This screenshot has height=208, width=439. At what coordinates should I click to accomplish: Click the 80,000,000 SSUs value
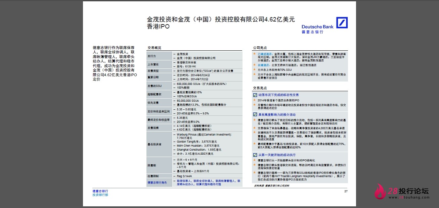click(188, 101)
